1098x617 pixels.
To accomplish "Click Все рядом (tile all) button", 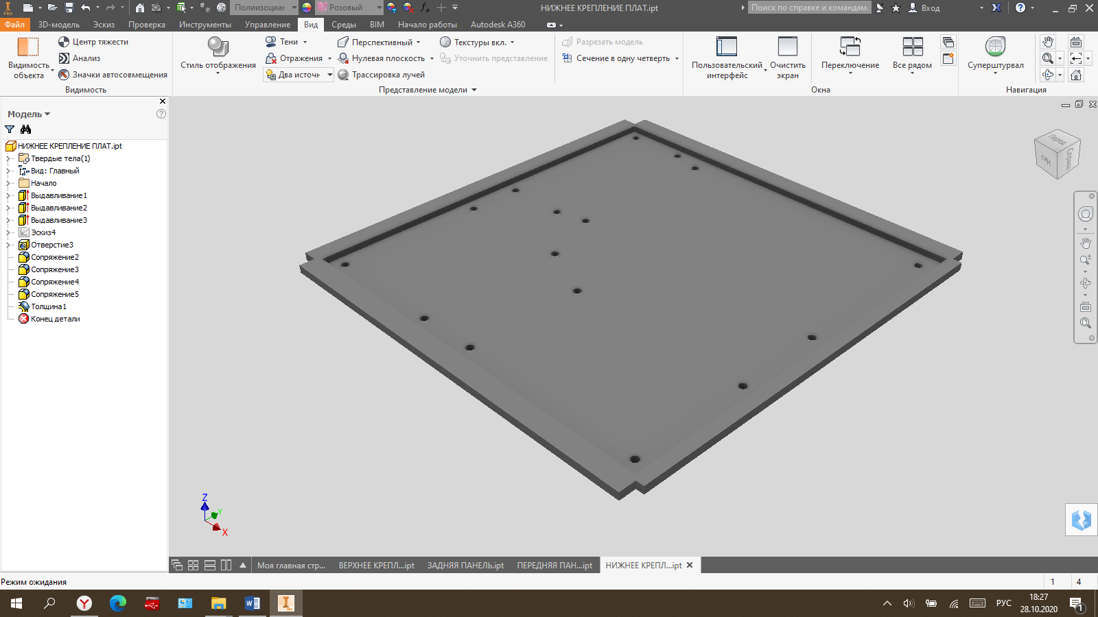I will click(x=912, y=55).
